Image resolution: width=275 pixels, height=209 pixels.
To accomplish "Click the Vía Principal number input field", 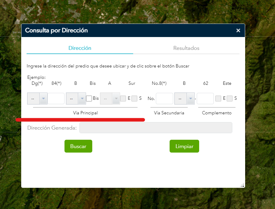I will click(56, 99).
